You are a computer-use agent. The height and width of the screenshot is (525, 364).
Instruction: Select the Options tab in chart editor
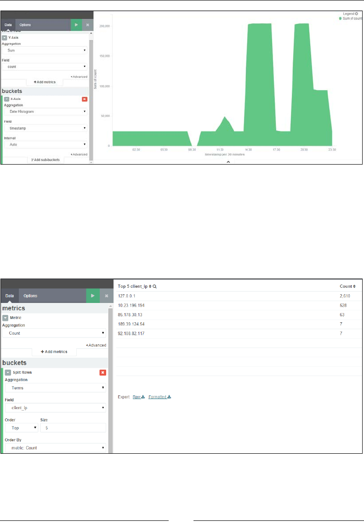pyautogui.click(x=25, y=25)
